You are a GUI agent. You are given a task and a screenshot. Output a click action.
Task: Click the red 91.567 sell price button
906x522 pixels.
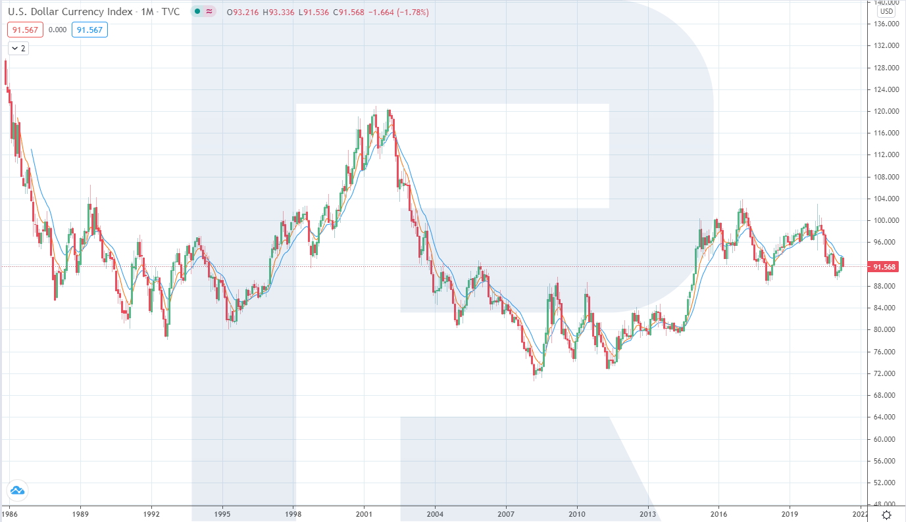point(26,30)
